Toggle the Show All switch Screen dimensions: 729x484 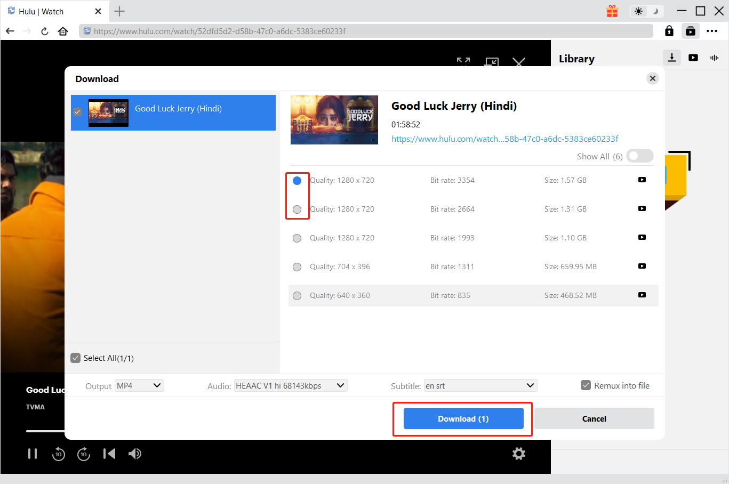(x=639, y=156)
